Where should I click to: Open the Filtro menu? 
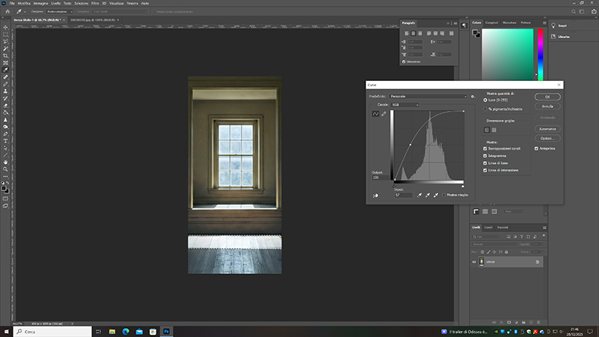coord(95,3)
